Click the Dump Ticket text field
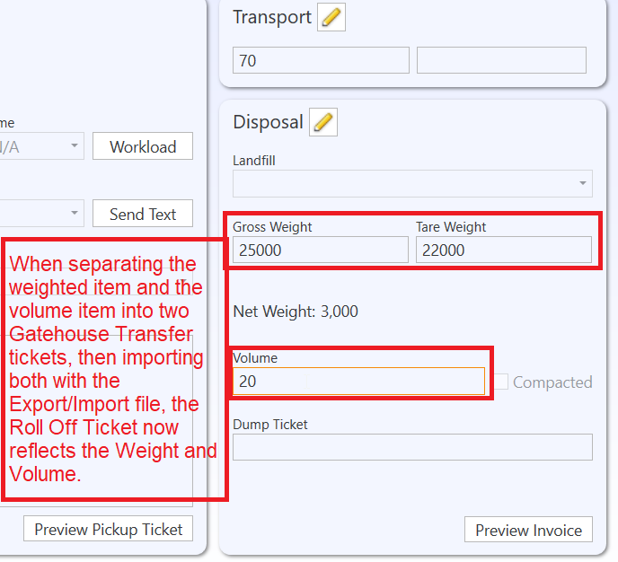618x562 pixels. (x=412, y=447)
